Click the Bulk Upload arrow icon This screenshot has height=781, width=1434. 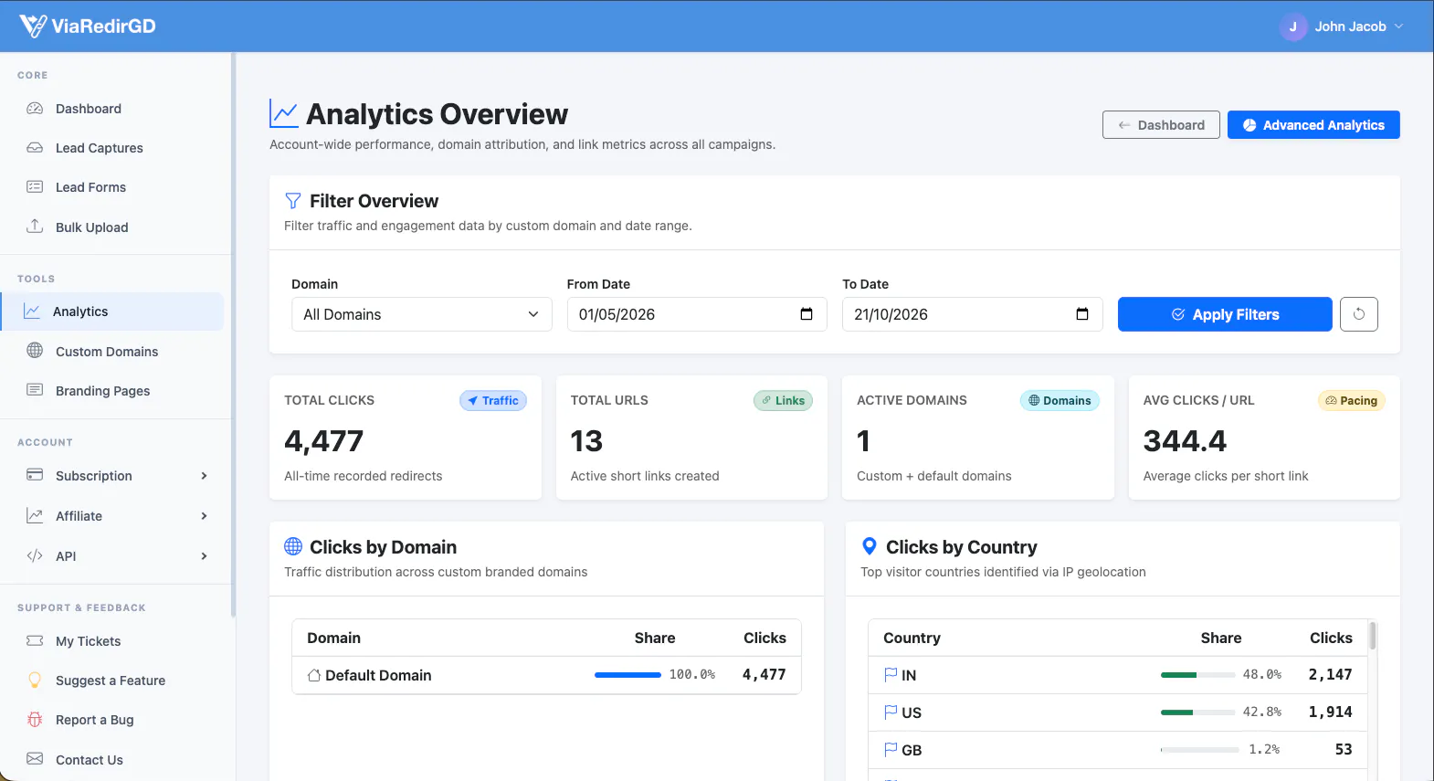(35, 226)
